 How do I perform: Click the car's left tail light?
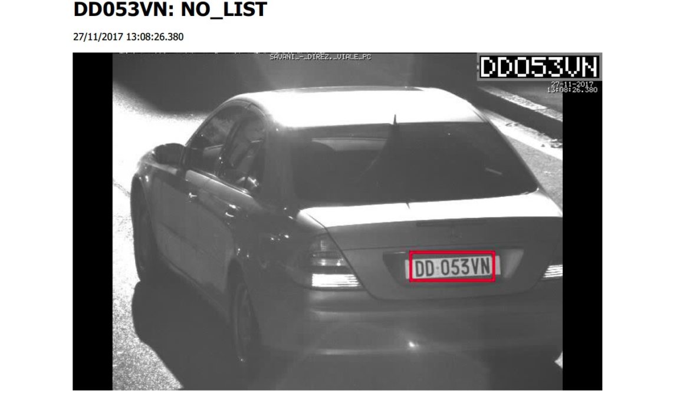(330, 264)
